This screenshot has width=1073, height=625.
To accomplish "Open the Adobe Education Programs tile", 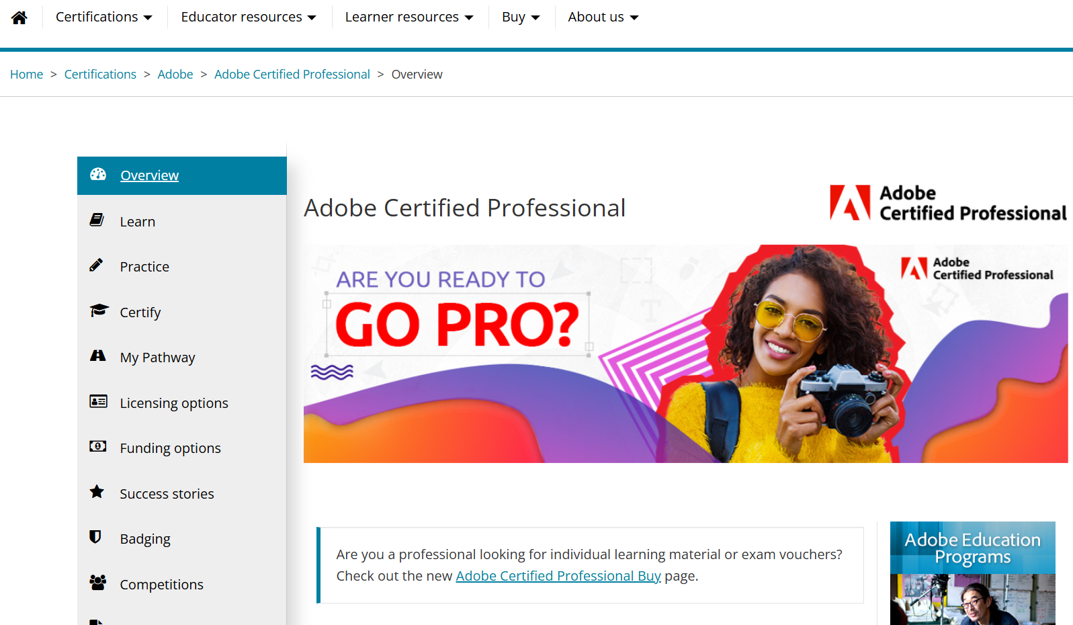I will [972, 573].
